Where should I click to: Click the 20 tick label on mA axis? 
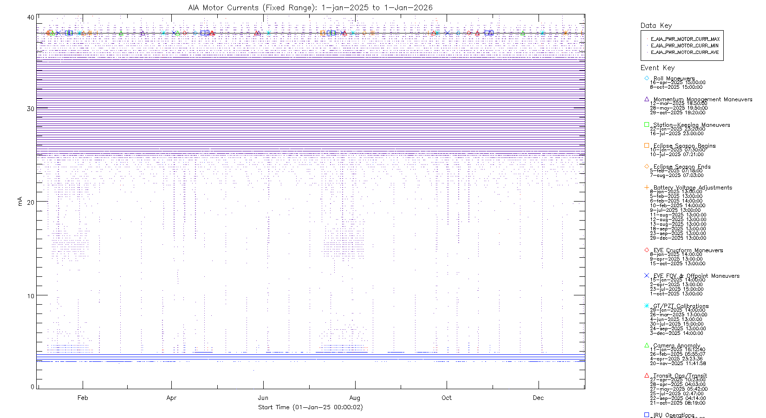[31, 202]
